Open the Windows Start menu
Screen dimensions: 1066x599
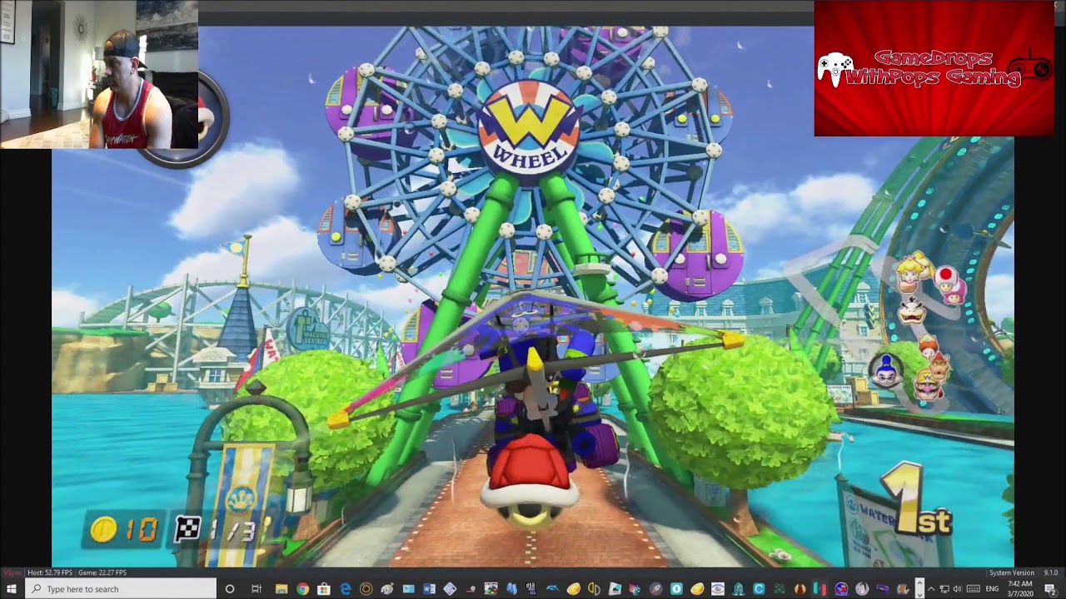tap(12, 589)
